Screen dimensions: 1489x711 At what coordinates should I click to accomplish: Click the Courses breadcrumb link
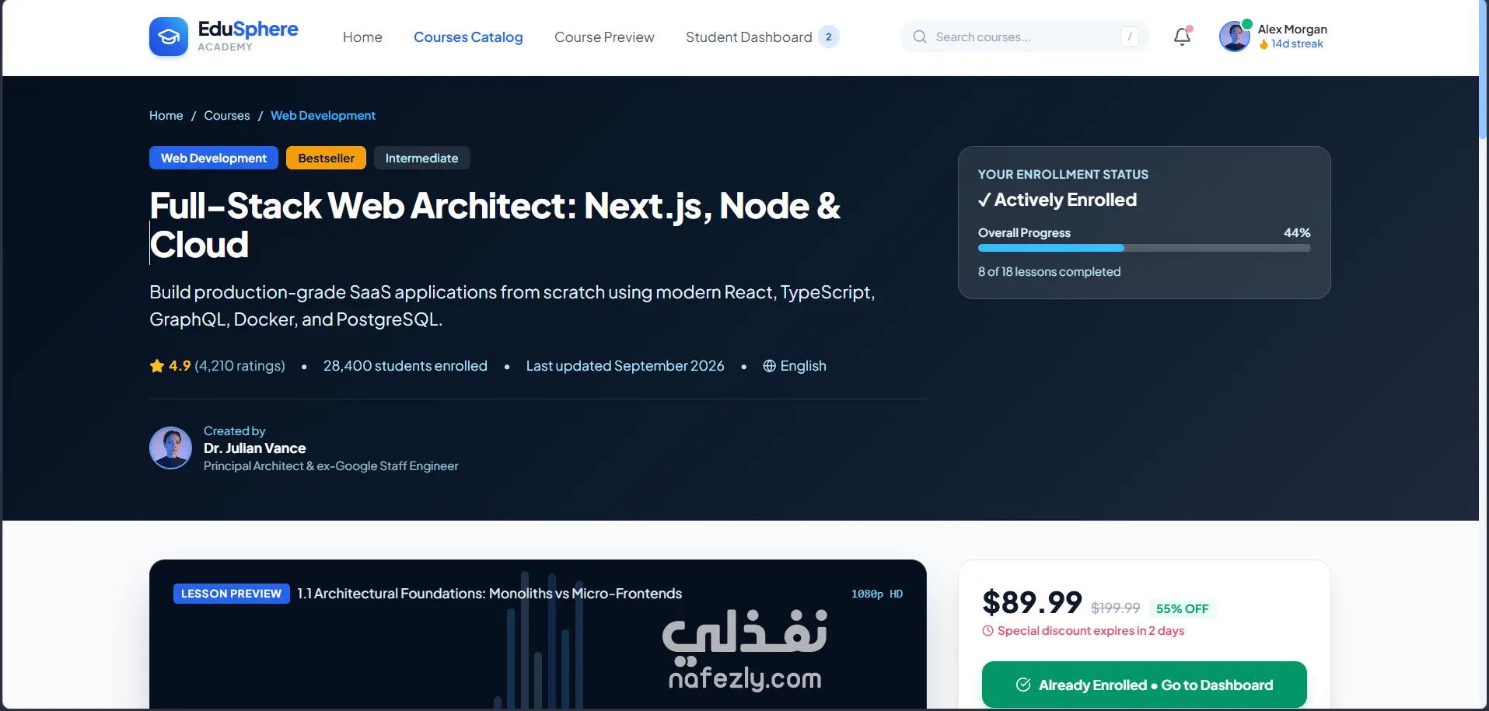pyautogui.click(x=227, y=115)
